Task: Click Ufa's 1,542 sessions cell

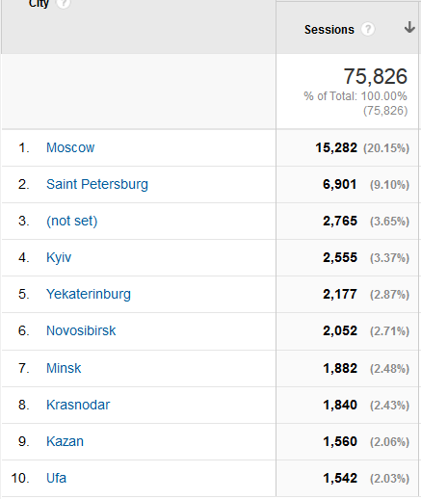Action: pyautogui.click(x=340, y=479)
